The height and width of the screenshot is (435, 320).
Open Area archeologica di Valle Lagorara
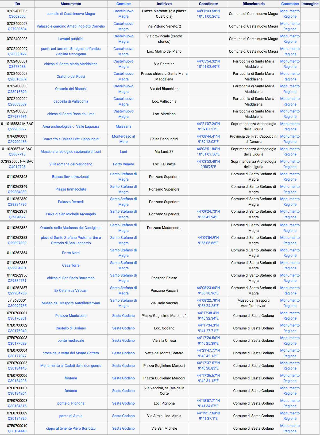pos(71,126)
